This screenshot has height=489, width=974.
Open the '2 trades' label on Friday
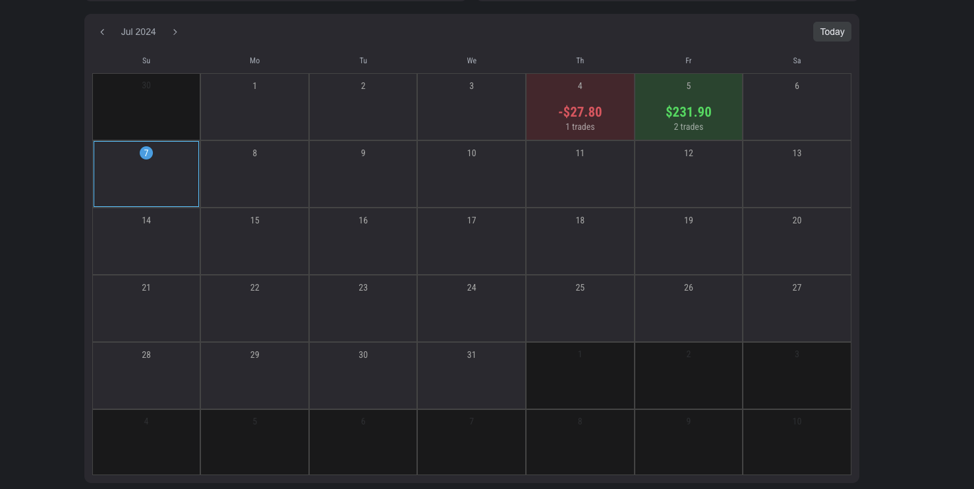coord(688,127)
